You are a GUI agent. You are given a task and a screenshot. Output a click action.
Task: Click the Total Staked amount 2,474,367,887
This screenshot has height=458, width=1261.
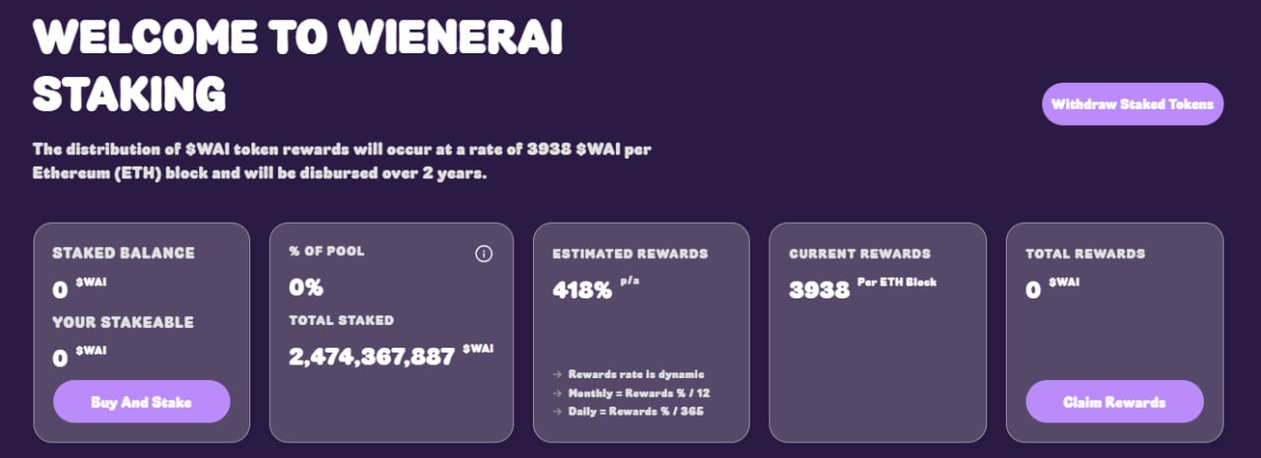pyautogui.click(x=371, y=357)
